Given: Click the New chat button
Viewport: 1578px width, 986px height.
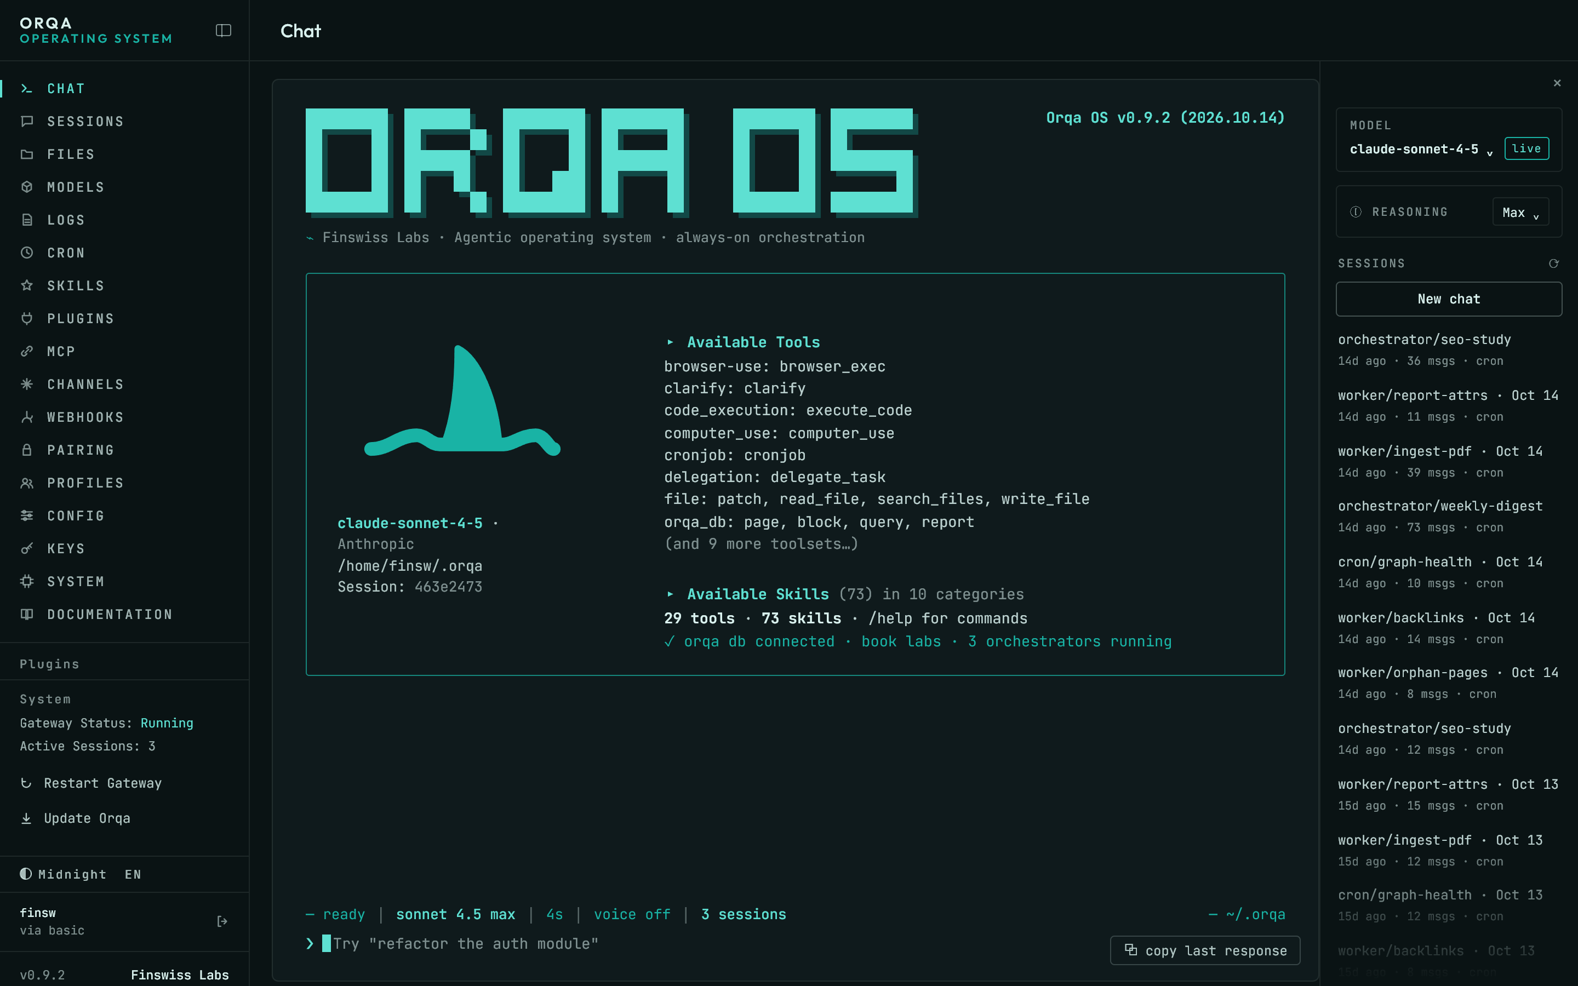Looking at the screenshot, I should click(1449, 299).
